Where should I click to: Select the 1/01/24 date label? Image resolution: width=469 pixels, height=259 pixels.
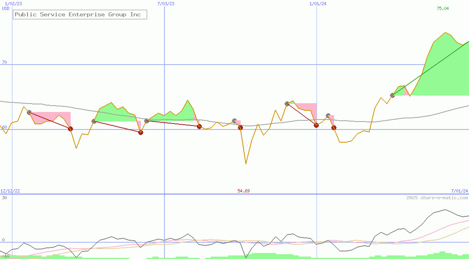(318, 3)
